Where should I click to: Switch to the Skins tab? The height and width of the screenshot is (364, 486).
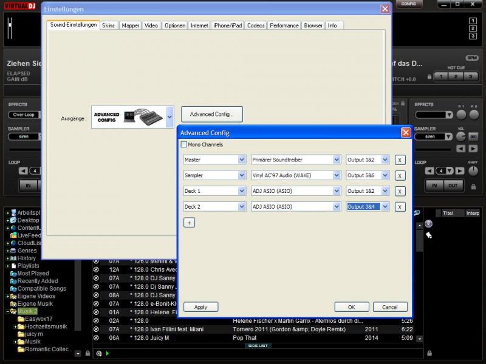(x=108, y=25)
